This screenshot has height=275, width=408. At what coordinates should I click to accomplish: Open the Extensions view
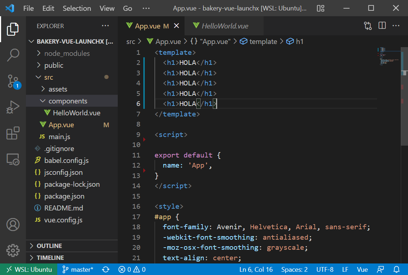tap(13, 133)
